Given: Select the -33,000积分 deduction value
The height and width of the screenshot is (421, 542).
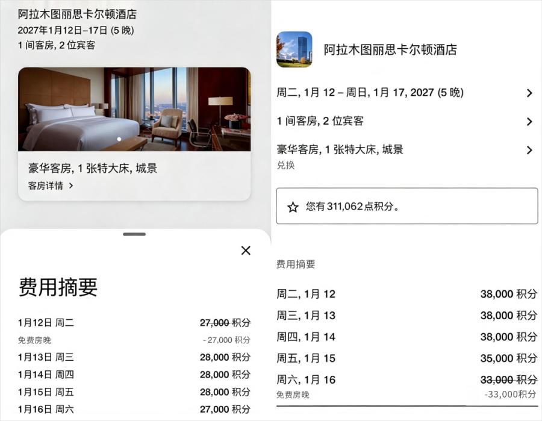Looking at the screenshot, I should [510, 394].
